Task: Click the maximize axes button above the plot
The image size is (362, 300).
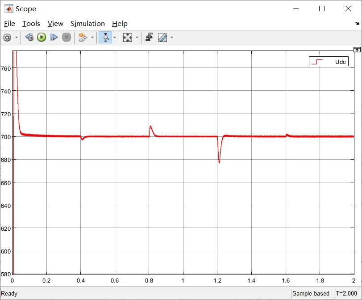Action: pos(357,50)
